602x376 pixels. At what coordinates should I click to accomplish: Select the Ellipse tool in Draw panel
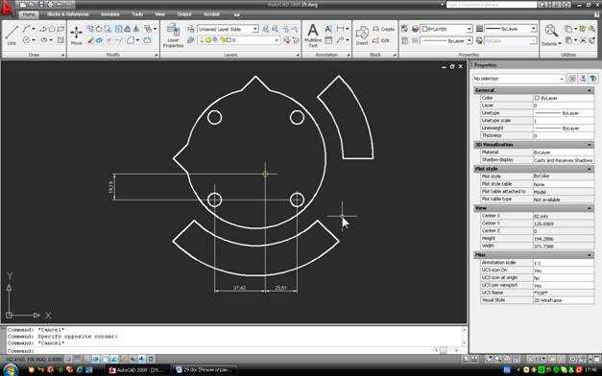(x=44, y=40)
